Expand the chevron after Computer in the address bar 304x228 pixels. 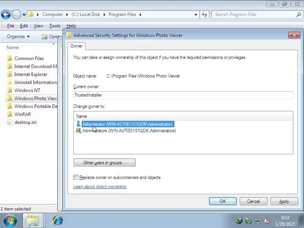[x=67, y=14]
